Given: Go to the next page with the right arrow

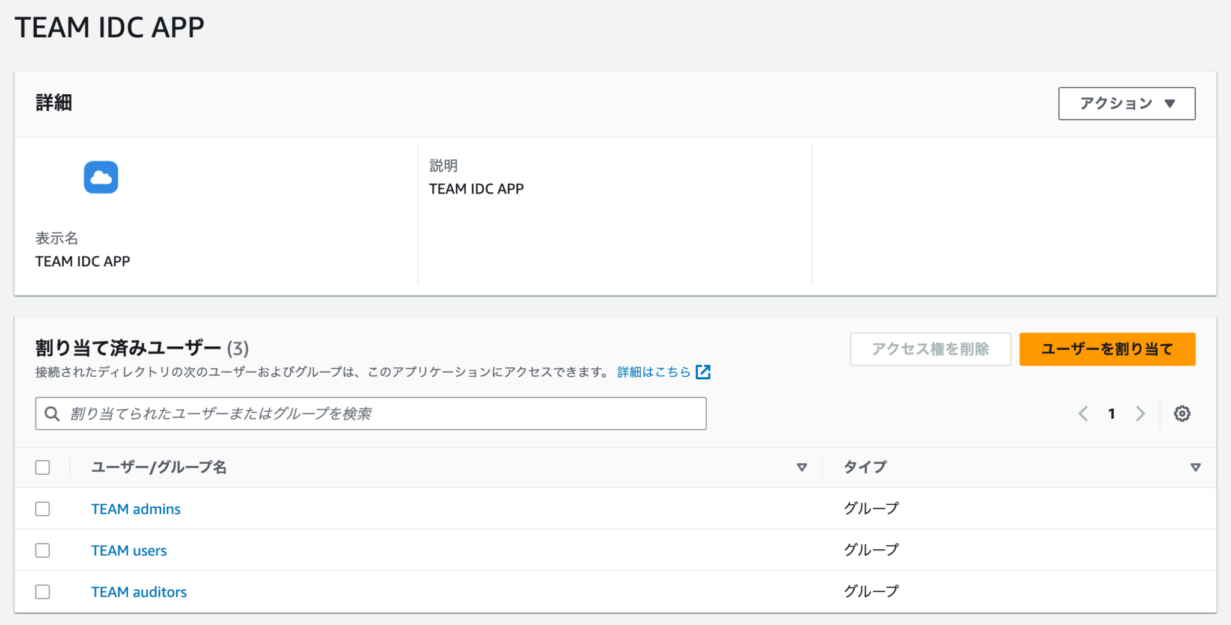Looking at the screenshot, I should [x=1140, y=413].
